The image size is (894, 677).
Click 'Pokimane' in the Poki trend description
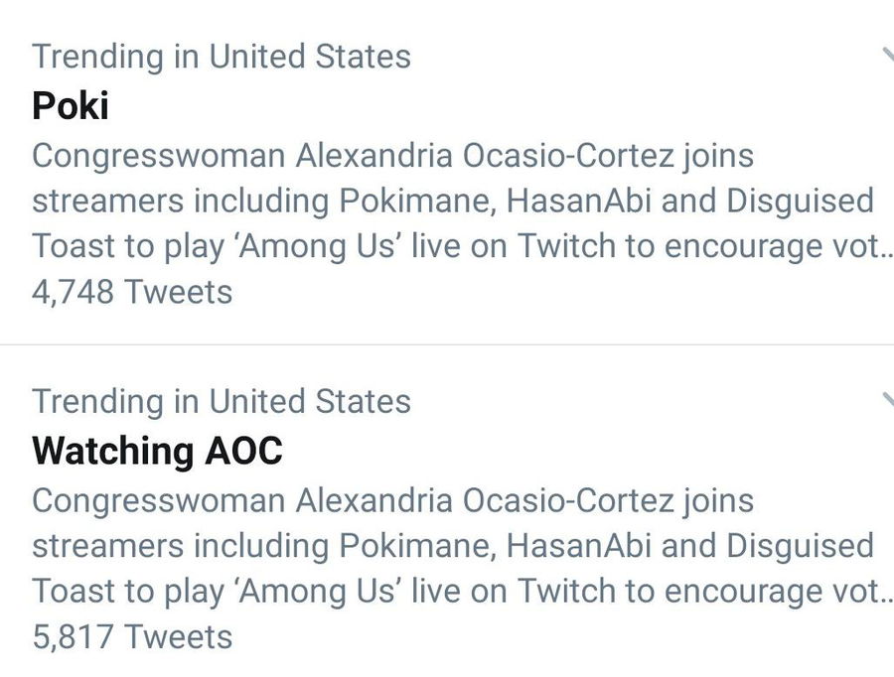(x=417, y=201)
